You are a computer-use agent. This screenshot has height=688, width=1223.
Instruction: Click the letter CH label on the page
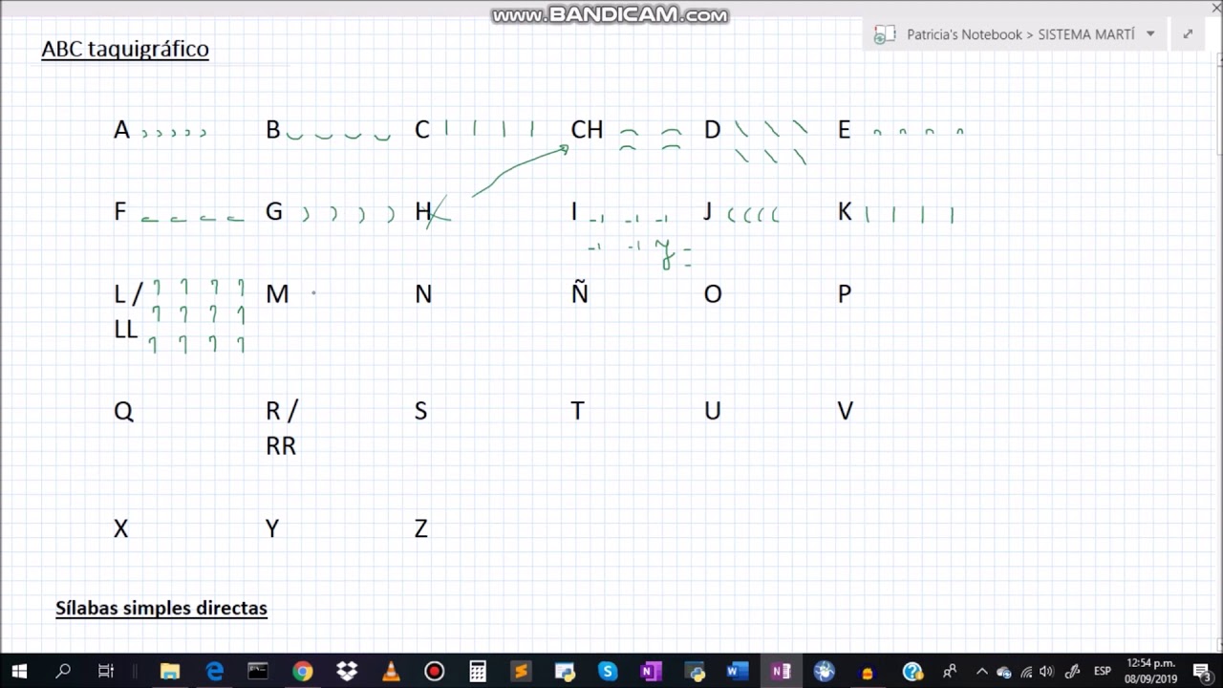pos(587,130)
